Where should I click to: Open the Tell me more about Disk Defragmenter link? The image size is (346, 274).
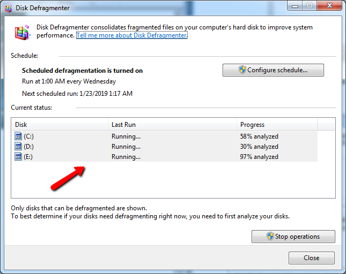(131, 35)
